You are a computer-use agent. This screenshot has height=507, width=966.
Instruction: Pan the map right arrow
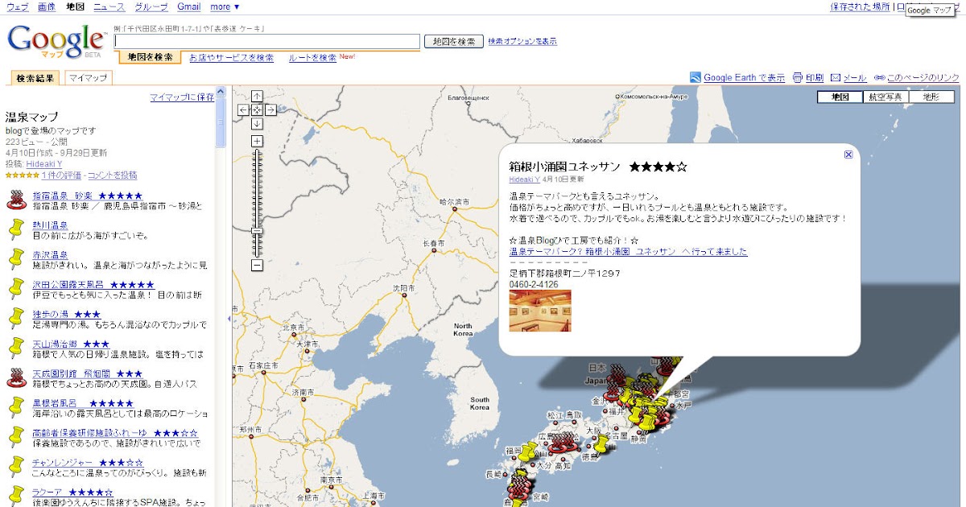[270, 109]
